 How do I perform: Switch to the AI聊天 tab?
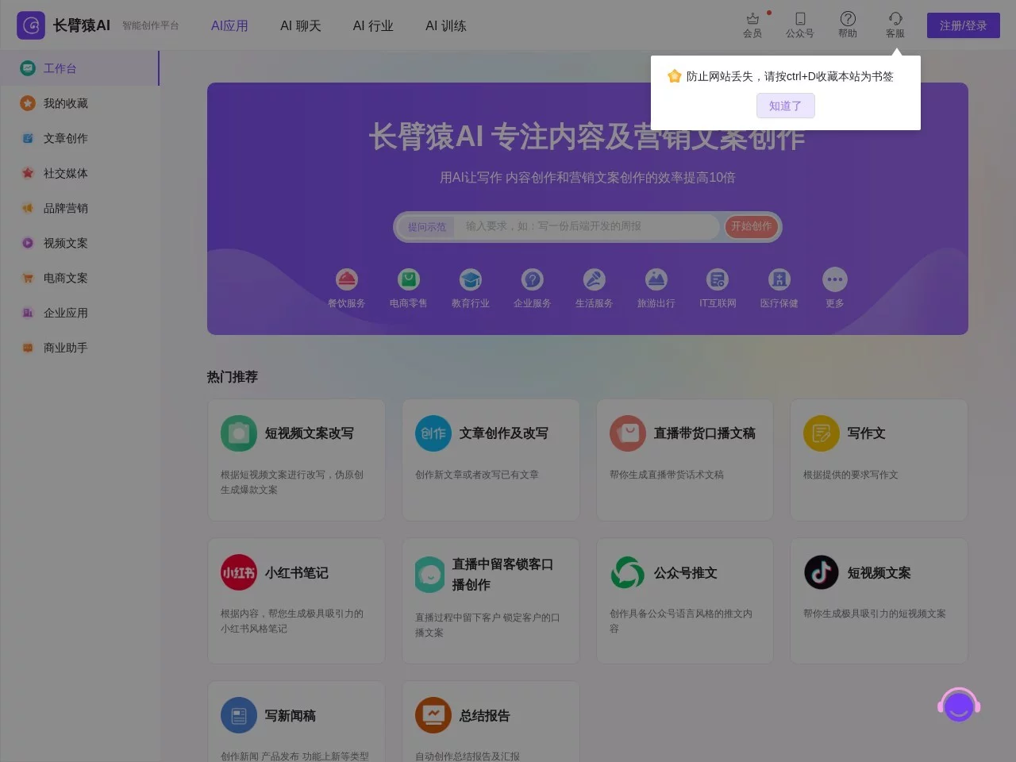(x=301, y=25)
